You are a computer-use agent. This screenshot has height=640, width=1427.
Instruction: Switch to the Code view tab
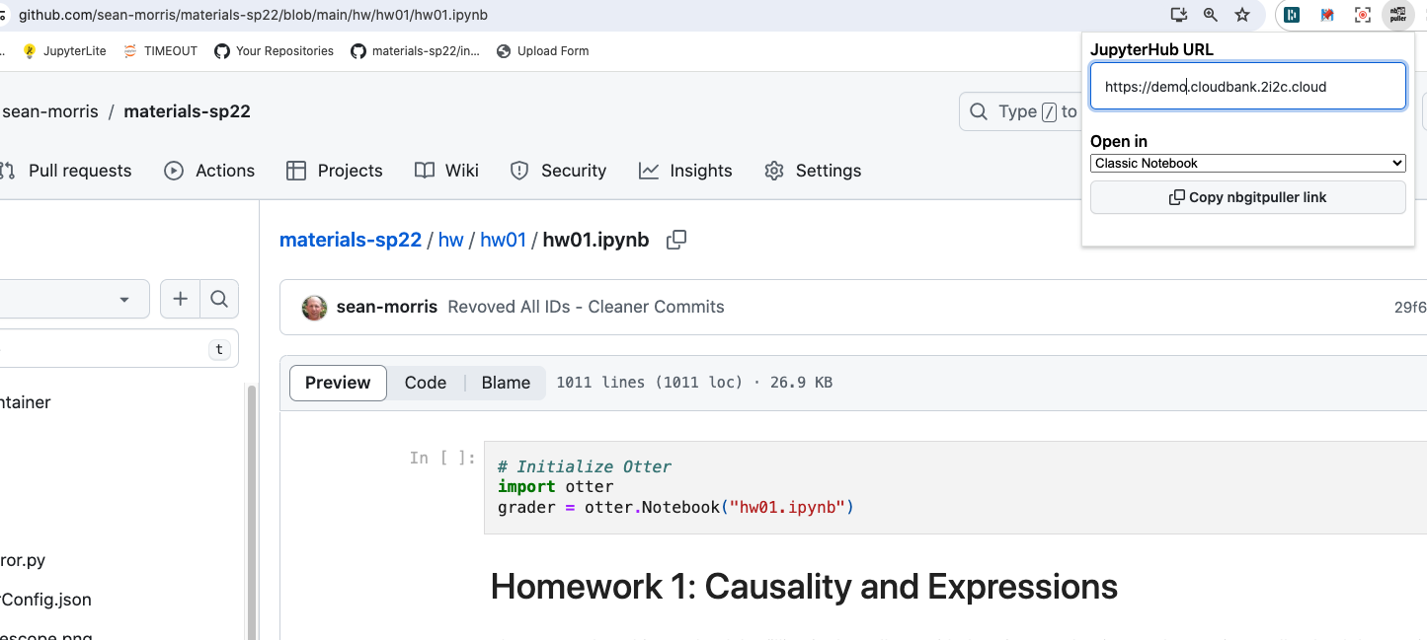(425, 383)
